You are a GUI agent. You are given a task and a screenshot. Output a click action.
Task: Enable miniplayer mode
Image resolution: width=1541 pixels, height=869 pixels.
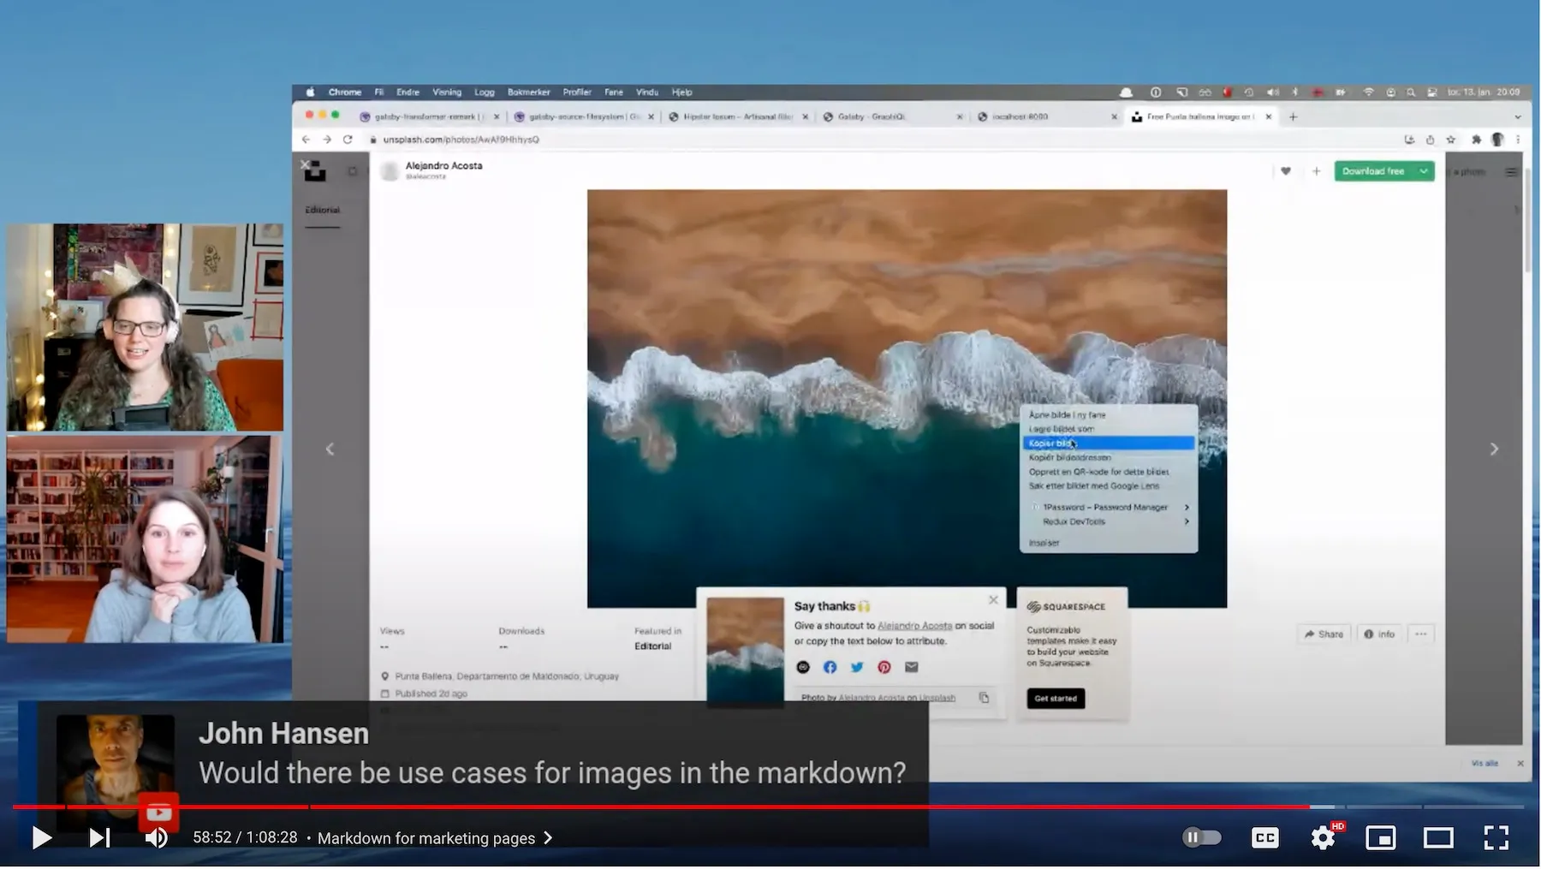[1380, 837]
